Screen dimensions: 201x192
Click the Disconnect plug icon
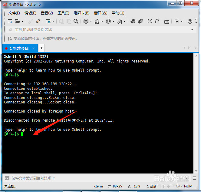point(38,21)
